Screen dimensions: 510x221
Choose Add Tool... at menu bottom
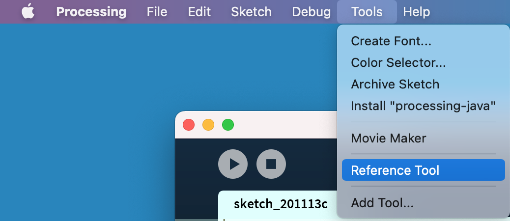382,202
